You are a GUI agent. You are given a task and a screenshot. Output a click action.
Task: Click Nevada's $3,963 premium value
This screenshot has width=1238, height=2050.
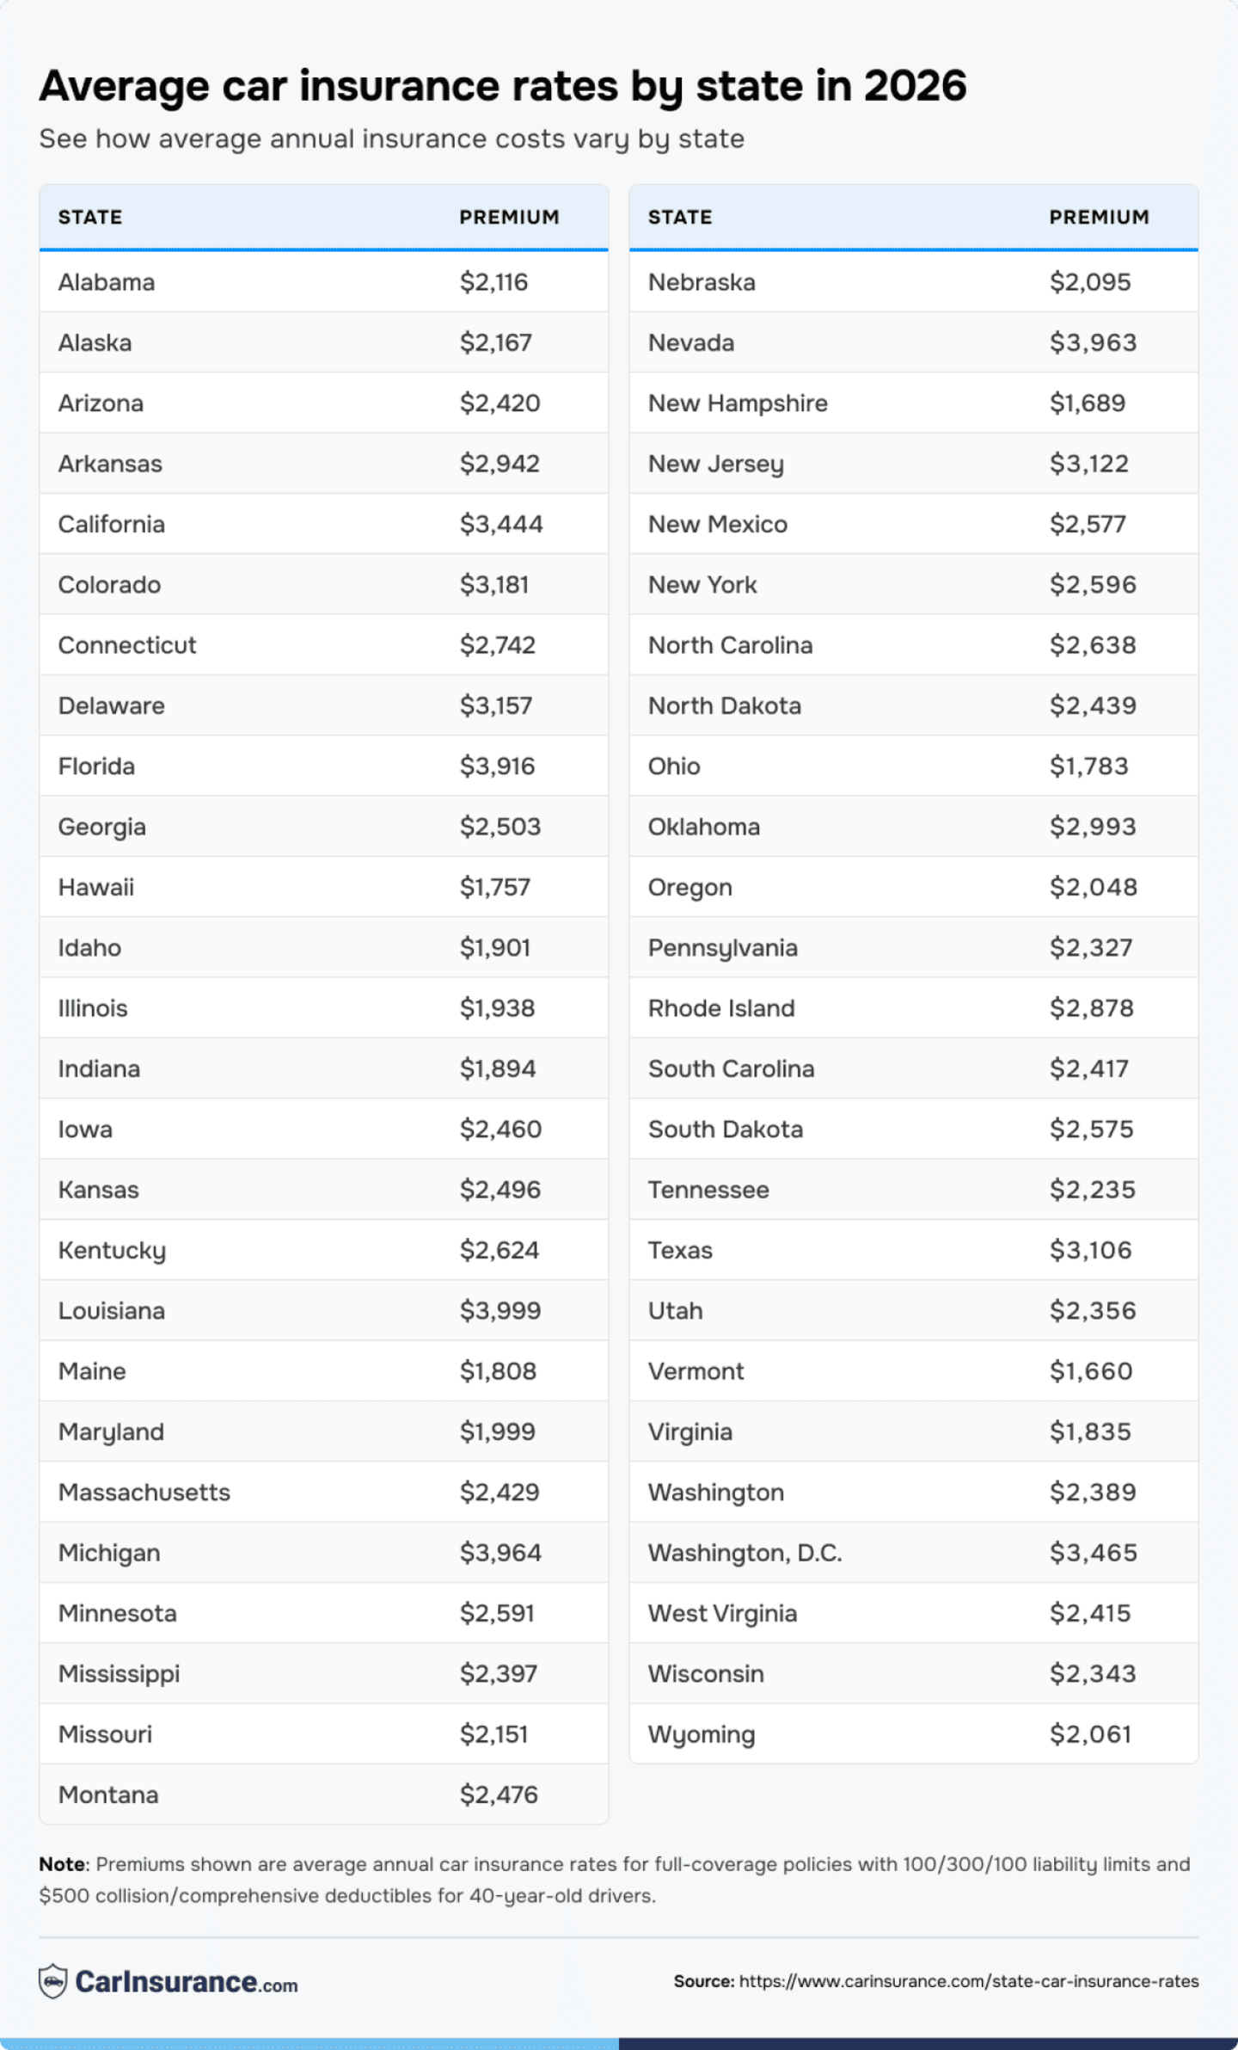tap(1093, 342)
